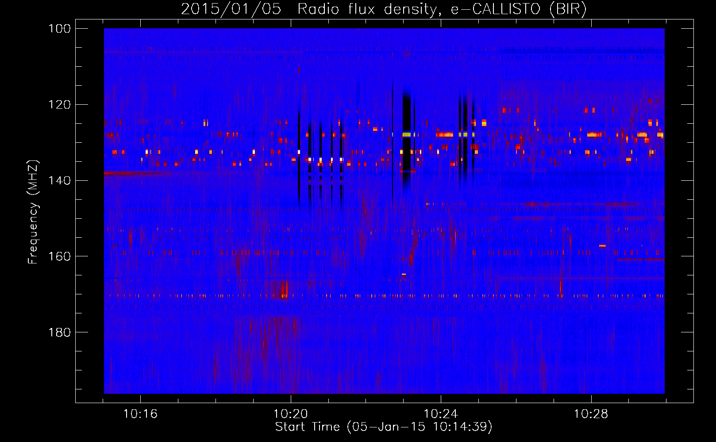Click the 140 frequency tick label
Image resolution: width=716 pixels, height=442 pixels.
[59, 180]
